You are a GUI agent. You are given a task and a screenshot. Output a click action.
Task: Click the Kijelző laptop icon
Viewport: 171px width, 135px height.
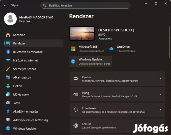(x=76, y=79)
